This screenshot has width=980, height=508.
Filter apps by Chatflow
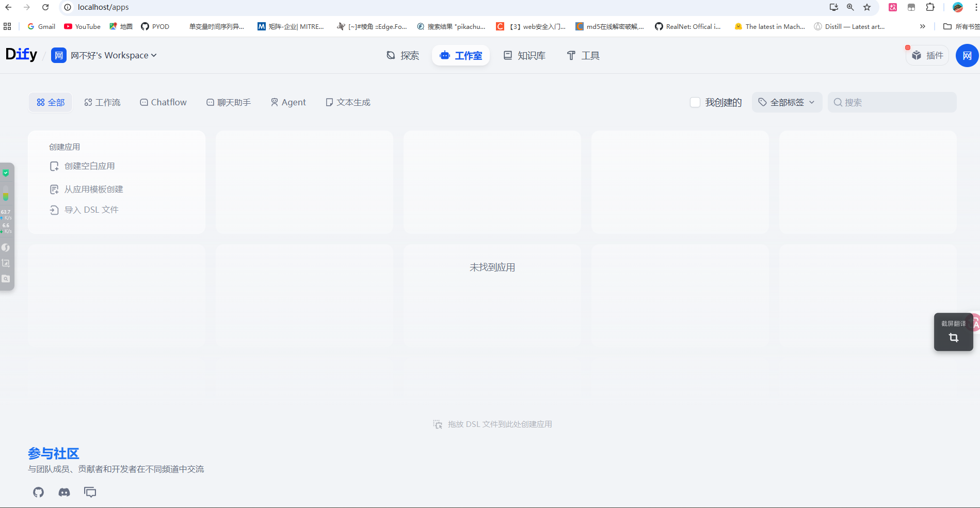164,102
